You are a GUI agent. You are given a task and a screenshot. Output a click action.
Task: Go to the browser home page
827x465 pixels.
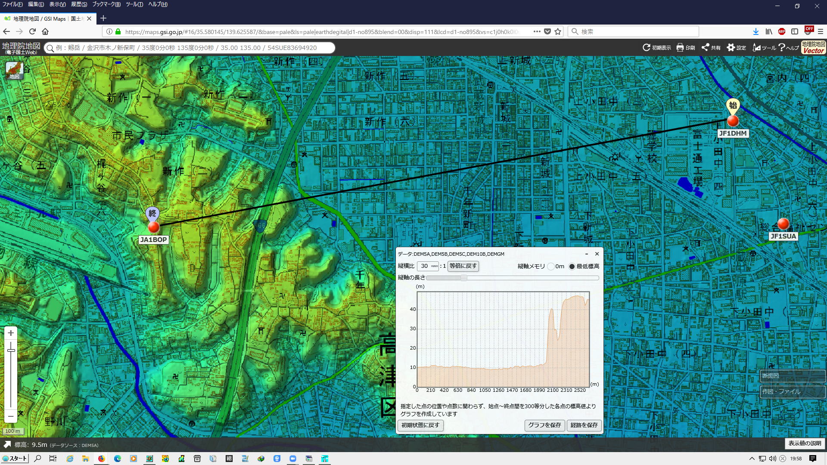click(45, 31)
